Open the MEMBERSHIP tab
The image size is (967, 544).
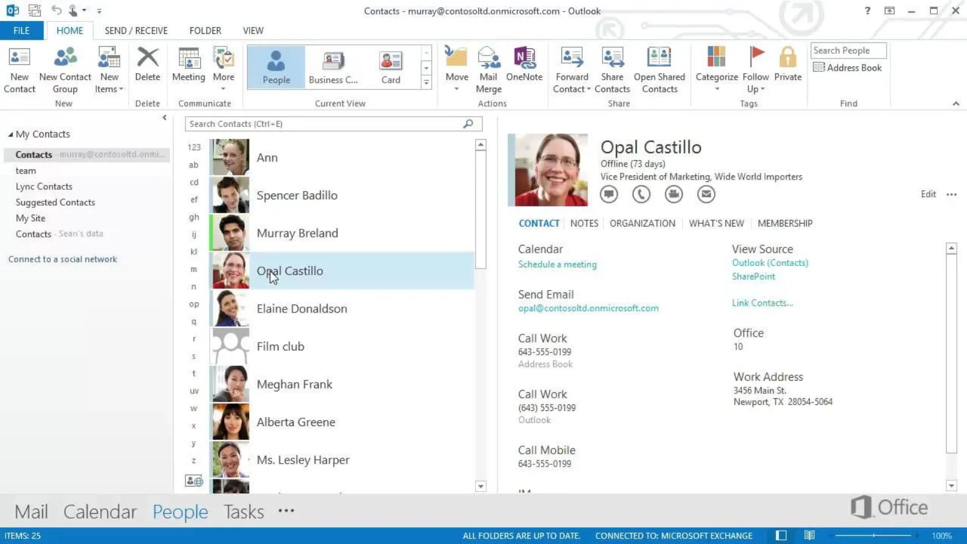coord(785,223)
